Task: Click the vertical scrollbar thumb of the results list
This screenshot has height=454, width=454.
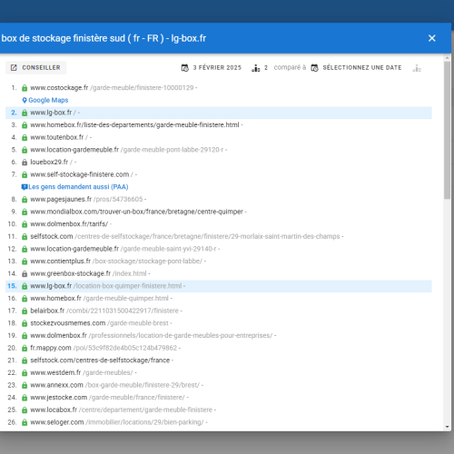Action: click(448, 130)
